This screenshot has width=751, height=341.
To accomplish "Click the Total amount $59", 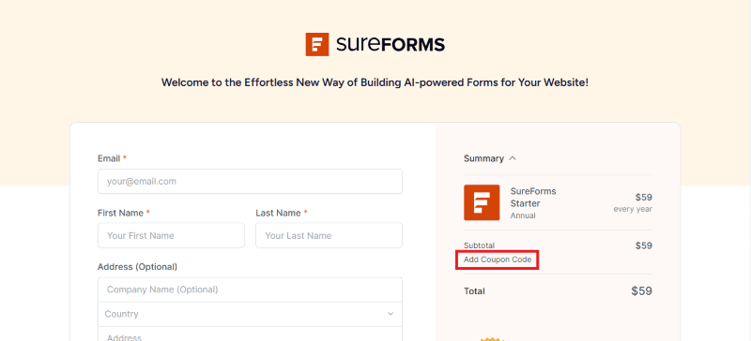I will (642, 290).
